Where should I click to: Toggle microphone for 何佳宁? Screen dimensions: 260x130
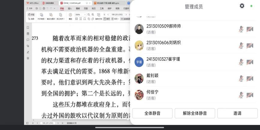click(241, 95)
